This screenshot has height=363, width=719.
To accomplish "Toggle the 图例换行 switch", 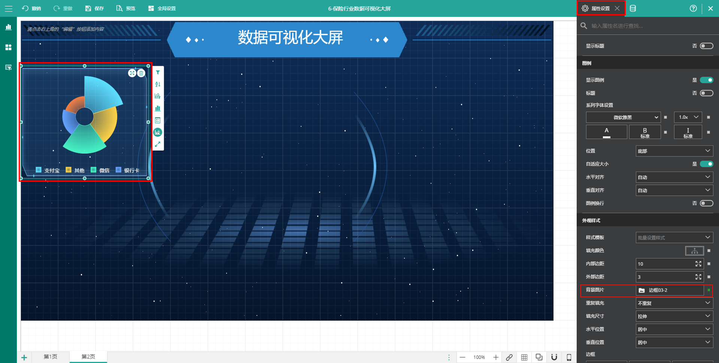I will point(706,203).
